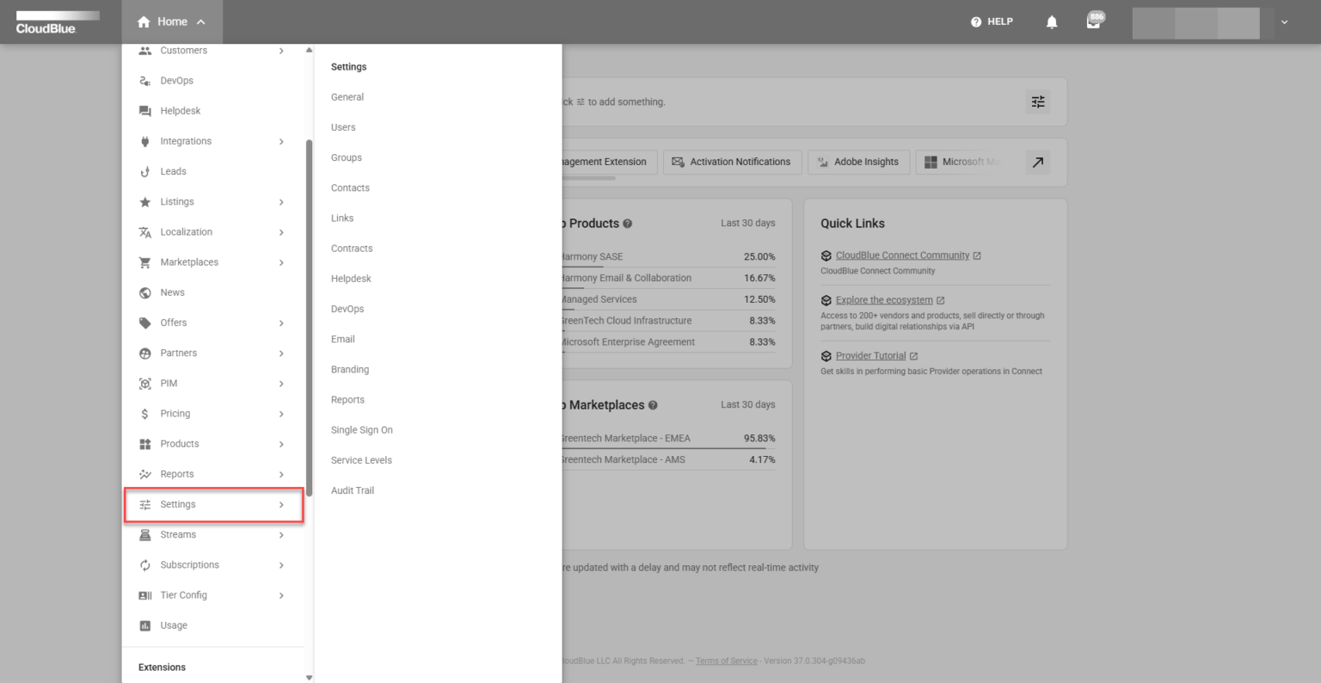Screen dimensions: 1321x683
Task: Select the Usage chart icon
Action: [144, 625]
